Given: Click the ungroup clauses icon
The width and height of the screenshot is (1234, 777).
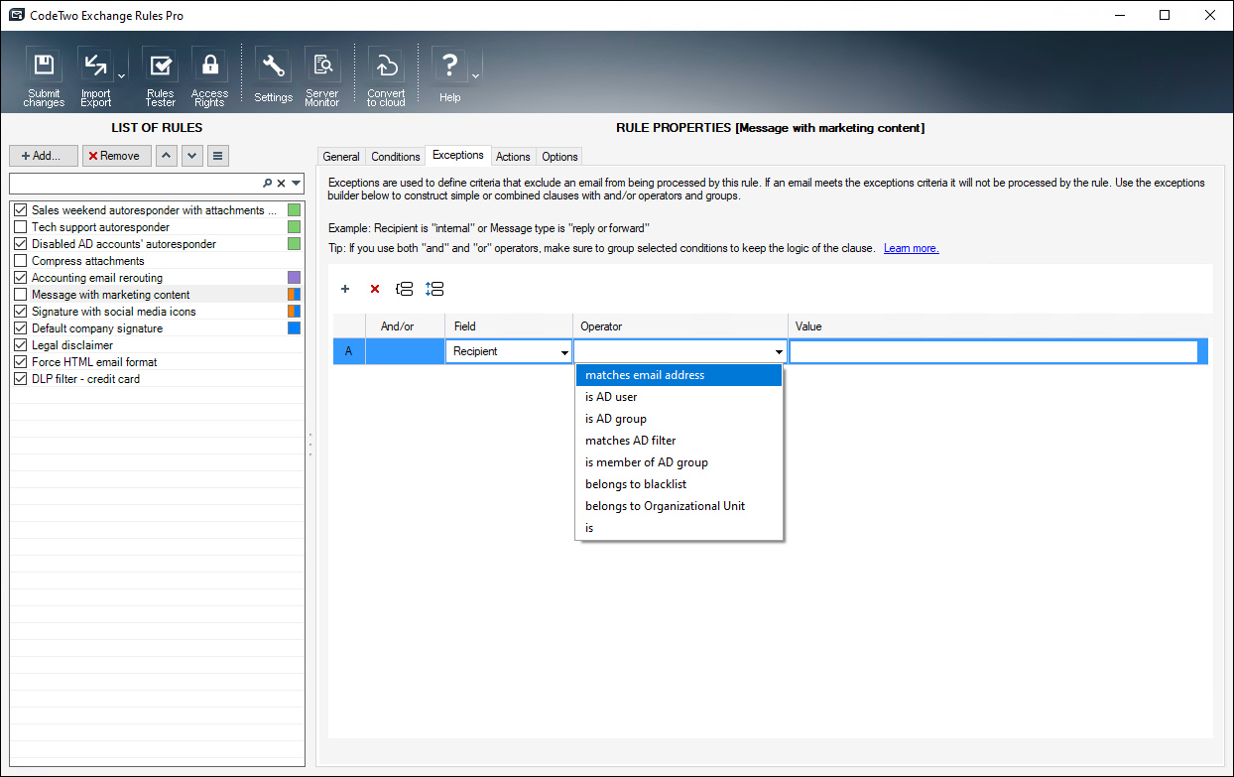Looking at the screenshot, I should click(433, 289).
